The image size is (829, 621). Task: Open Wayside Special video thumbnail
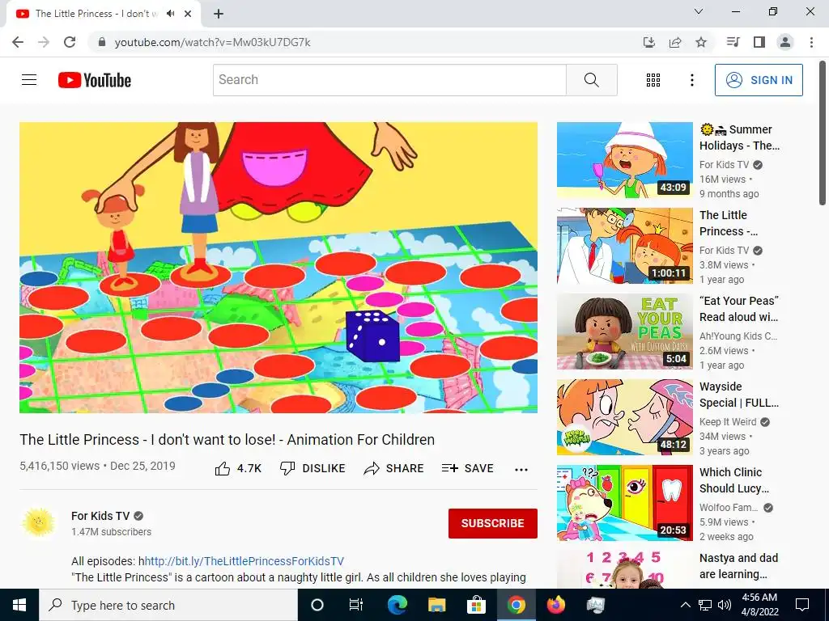tap(624, 417)
